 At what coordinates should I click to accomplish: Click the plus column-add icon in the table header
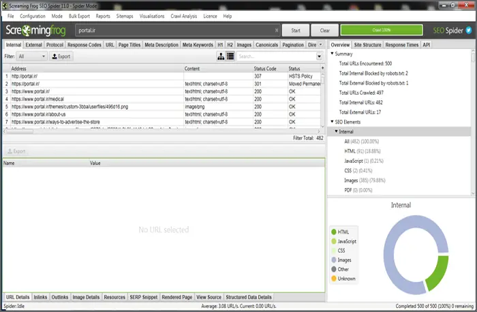(x=322, y=68)
